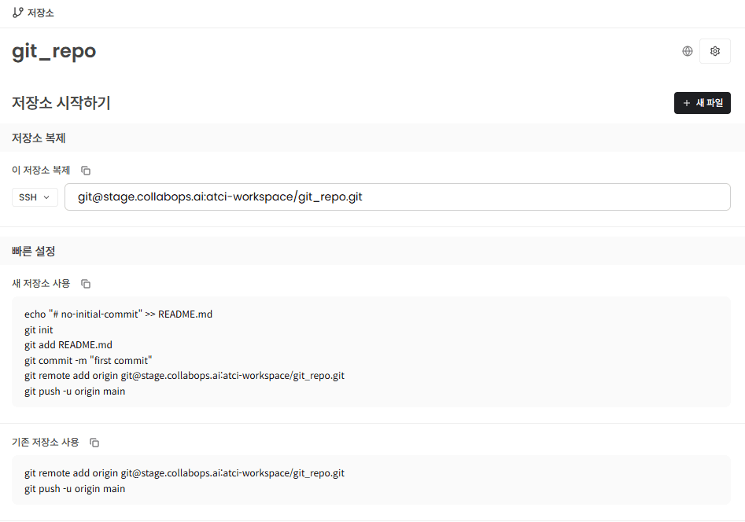Click git remote add line in 기존 저장소 사용 block
This screenshot has width=745, height=522.
184,473
